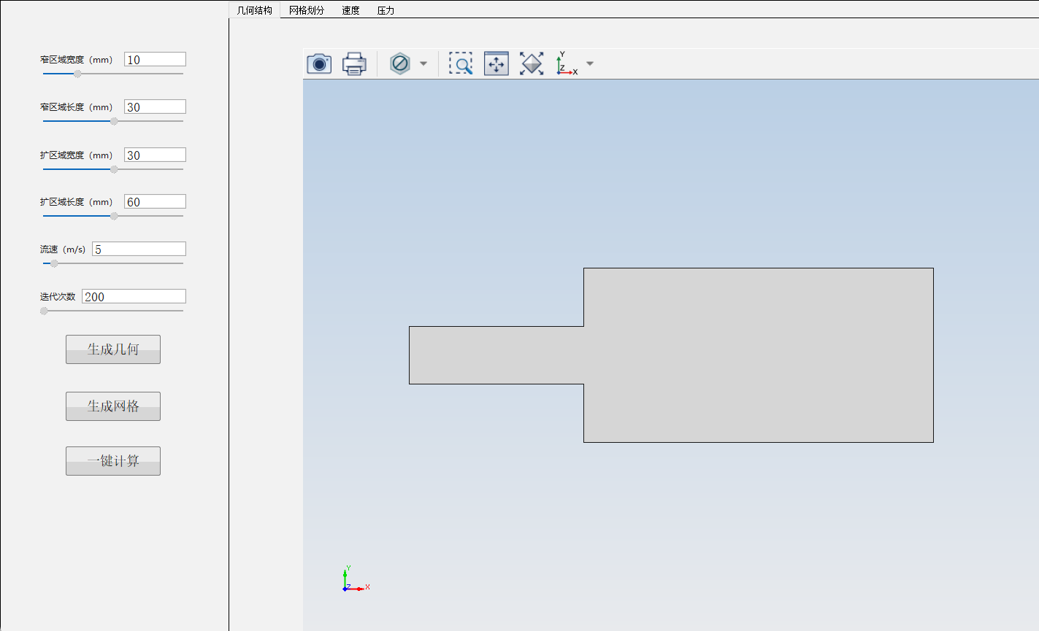Viewport: 1039px width, 631px height.
Task: Open the 压力 tab
Action: pos(386,10)
